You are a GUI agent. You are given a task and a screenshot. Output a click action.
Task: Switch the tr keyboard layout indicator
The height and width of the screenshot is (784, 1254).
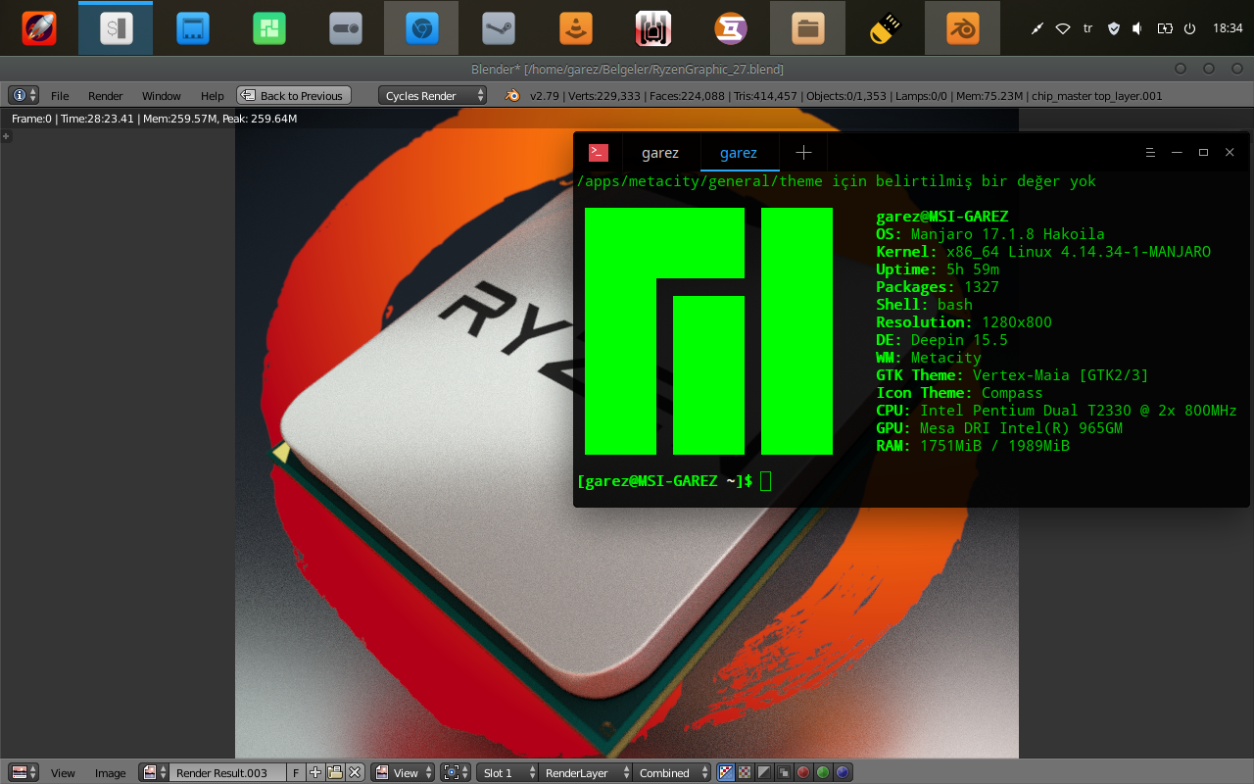point(1087,28)
